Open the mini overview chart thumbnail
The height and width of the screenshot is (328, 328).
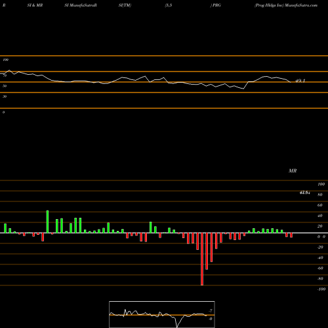click(x=162, y=314)
